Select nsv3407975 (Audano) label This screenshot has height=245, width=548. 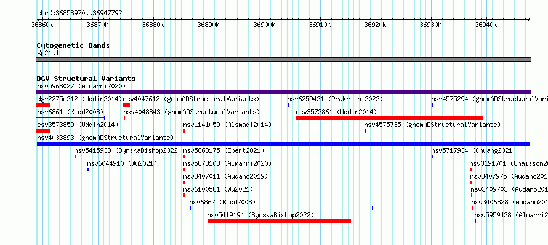click(509, 176)
